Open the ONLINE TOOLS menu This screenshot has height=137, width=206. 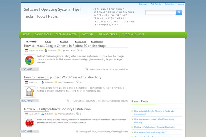43,34
